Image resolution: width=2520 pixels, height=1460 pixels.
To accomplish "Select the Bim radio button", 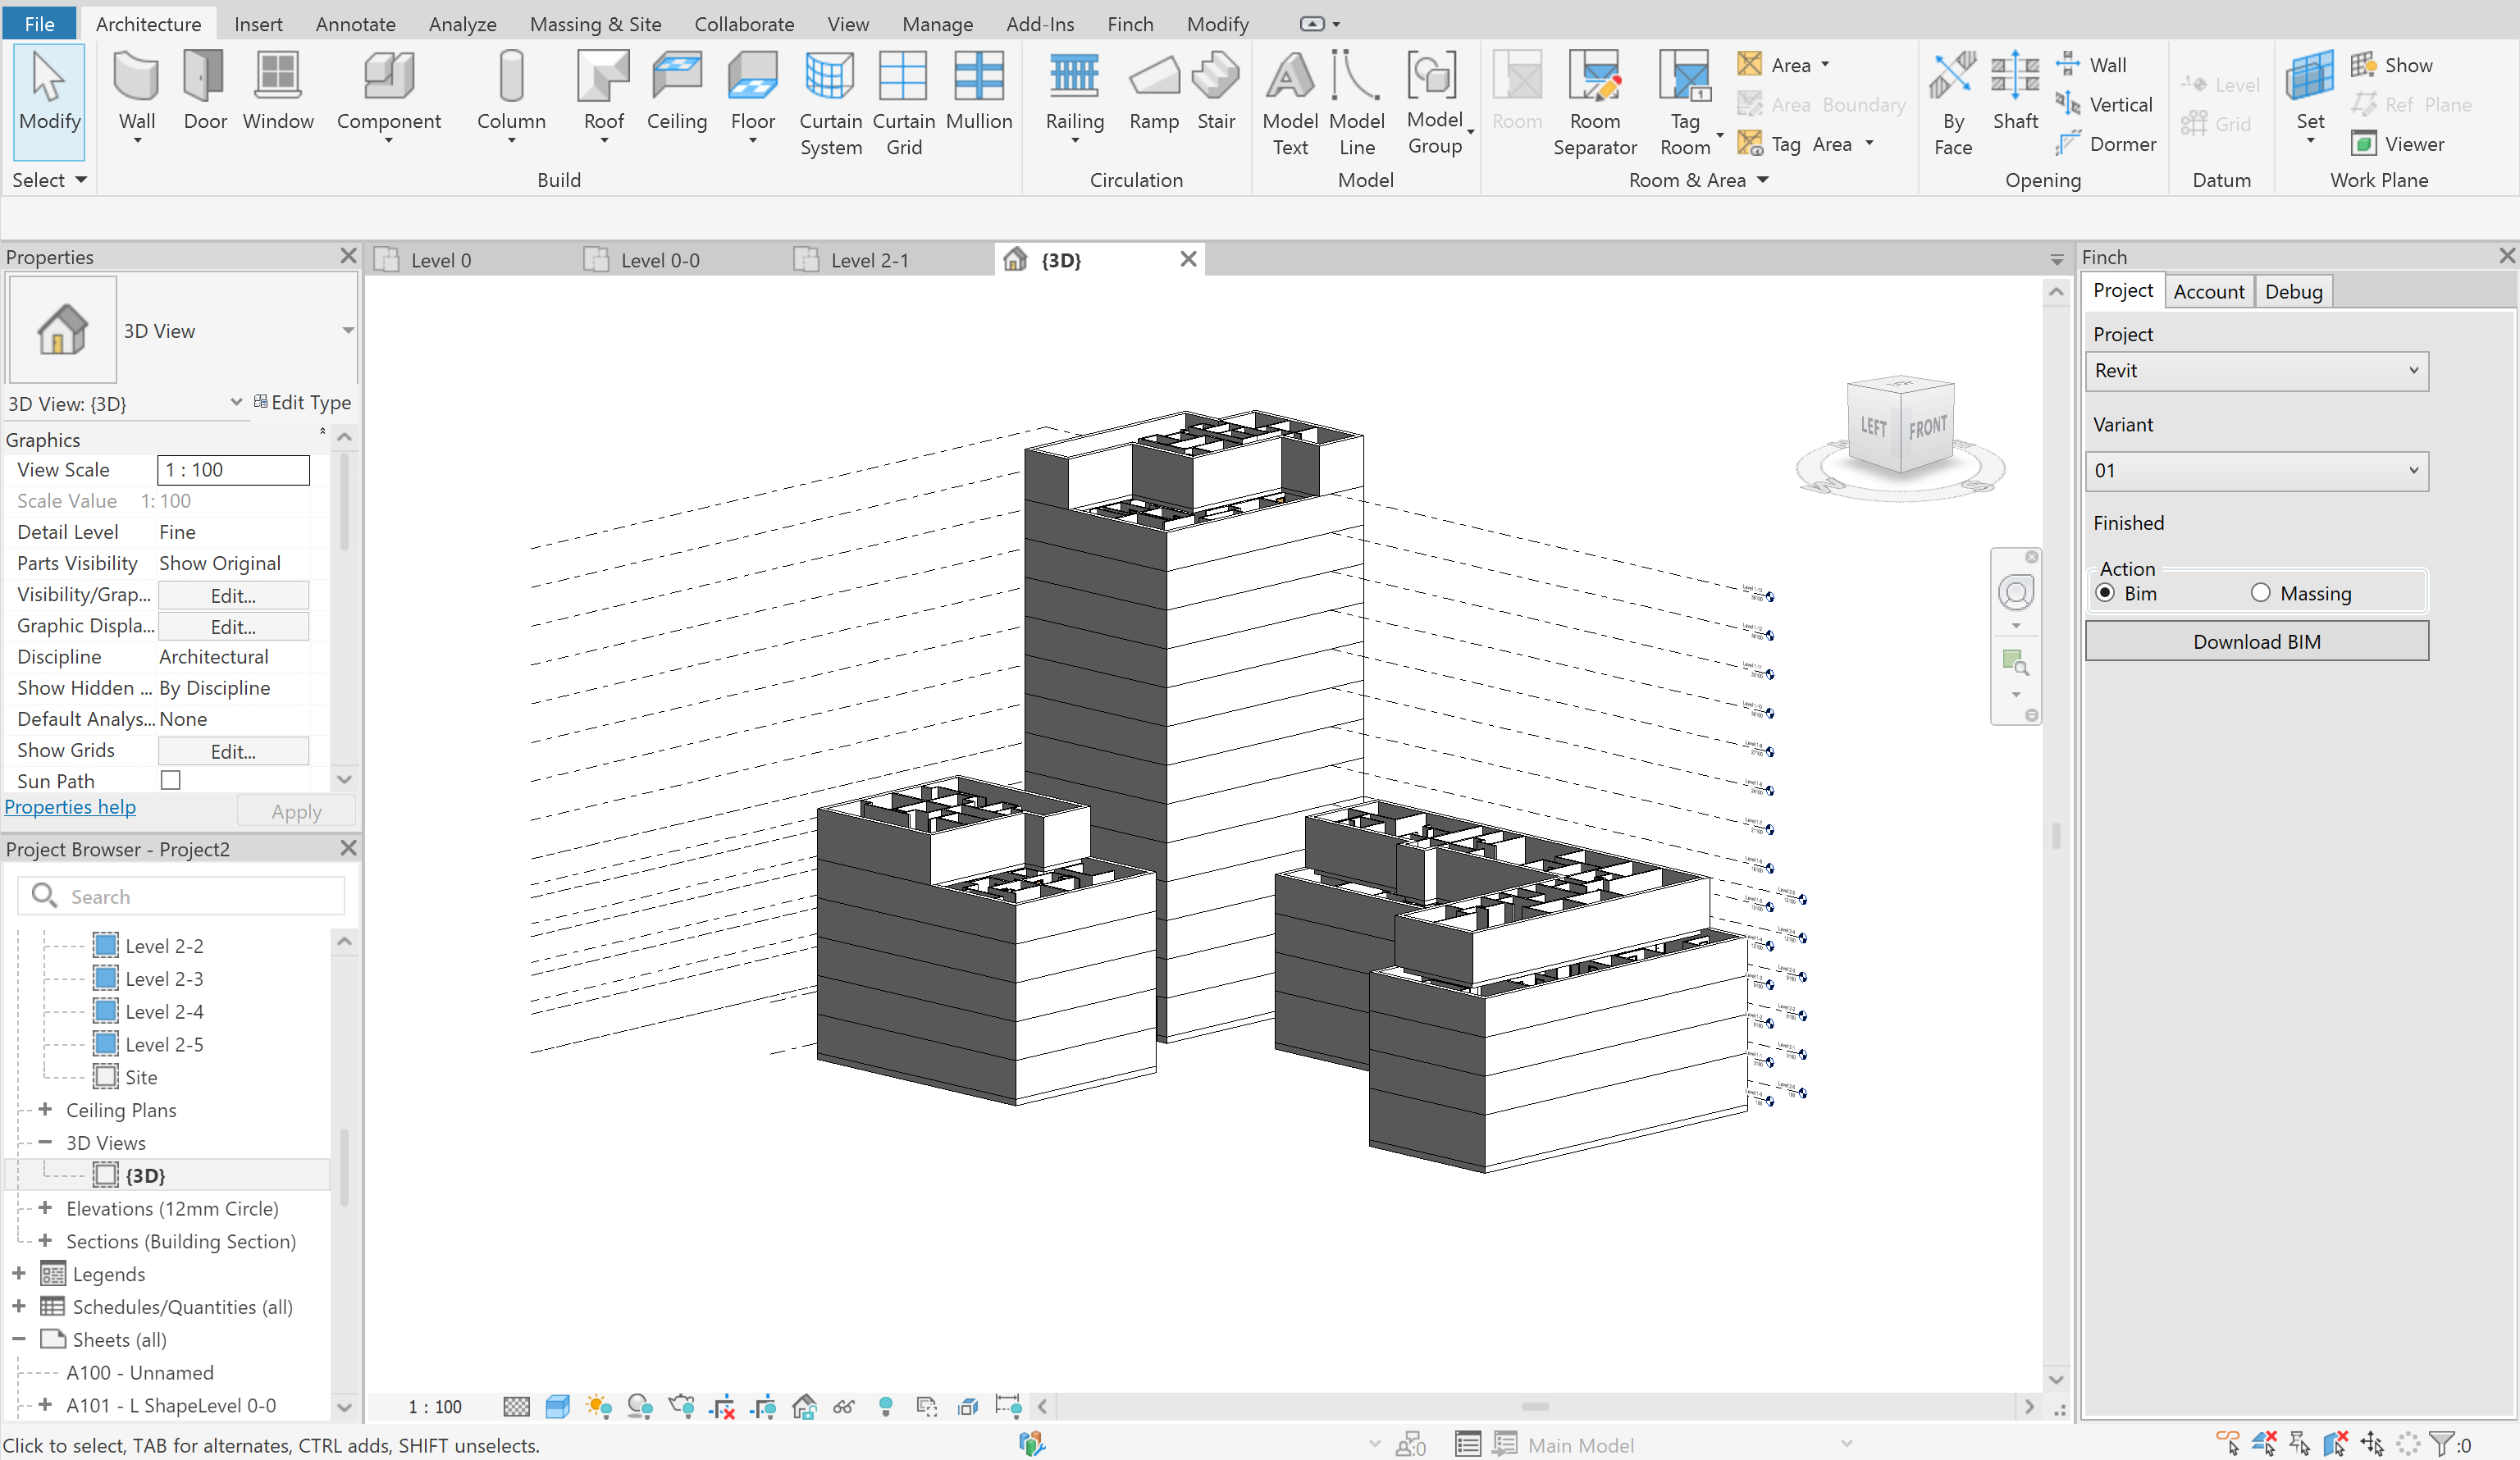I will (x=2105, y=593).
